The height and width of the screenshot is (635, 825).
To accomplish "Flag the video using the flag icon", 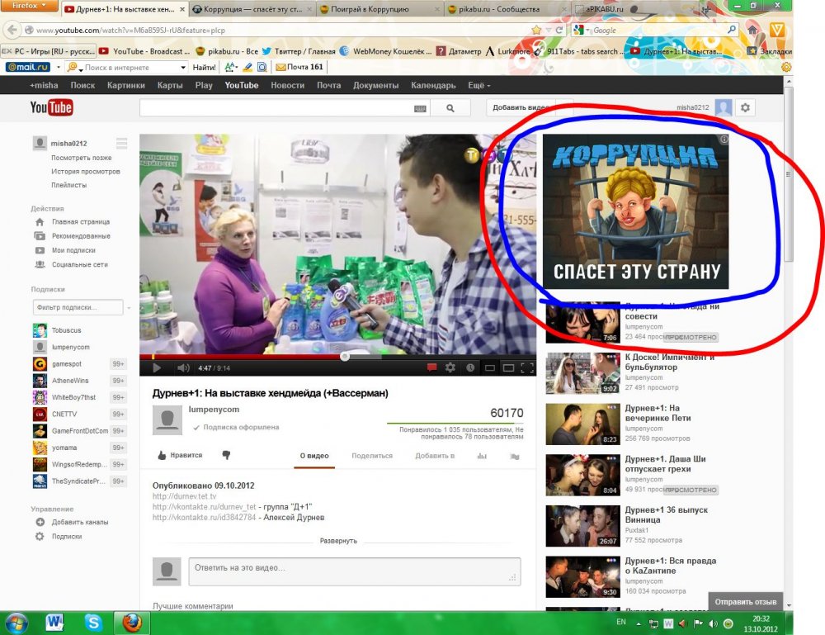I will click(x=515, y=456).
